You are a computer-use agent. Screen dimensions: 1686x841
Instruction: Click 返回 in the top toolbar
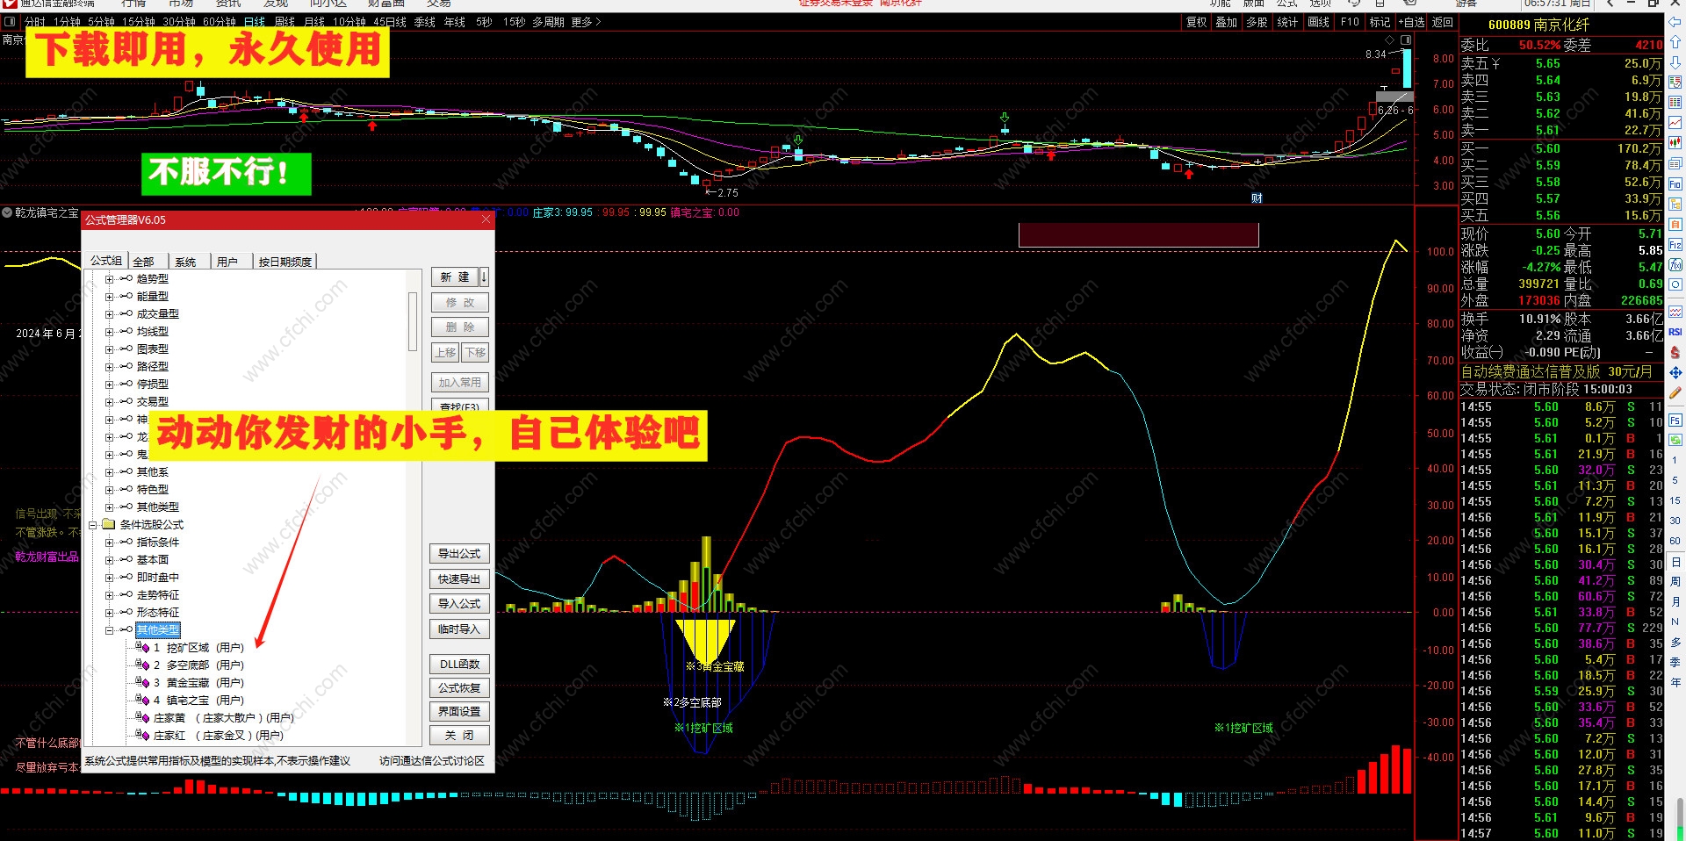pos(1443,22)
